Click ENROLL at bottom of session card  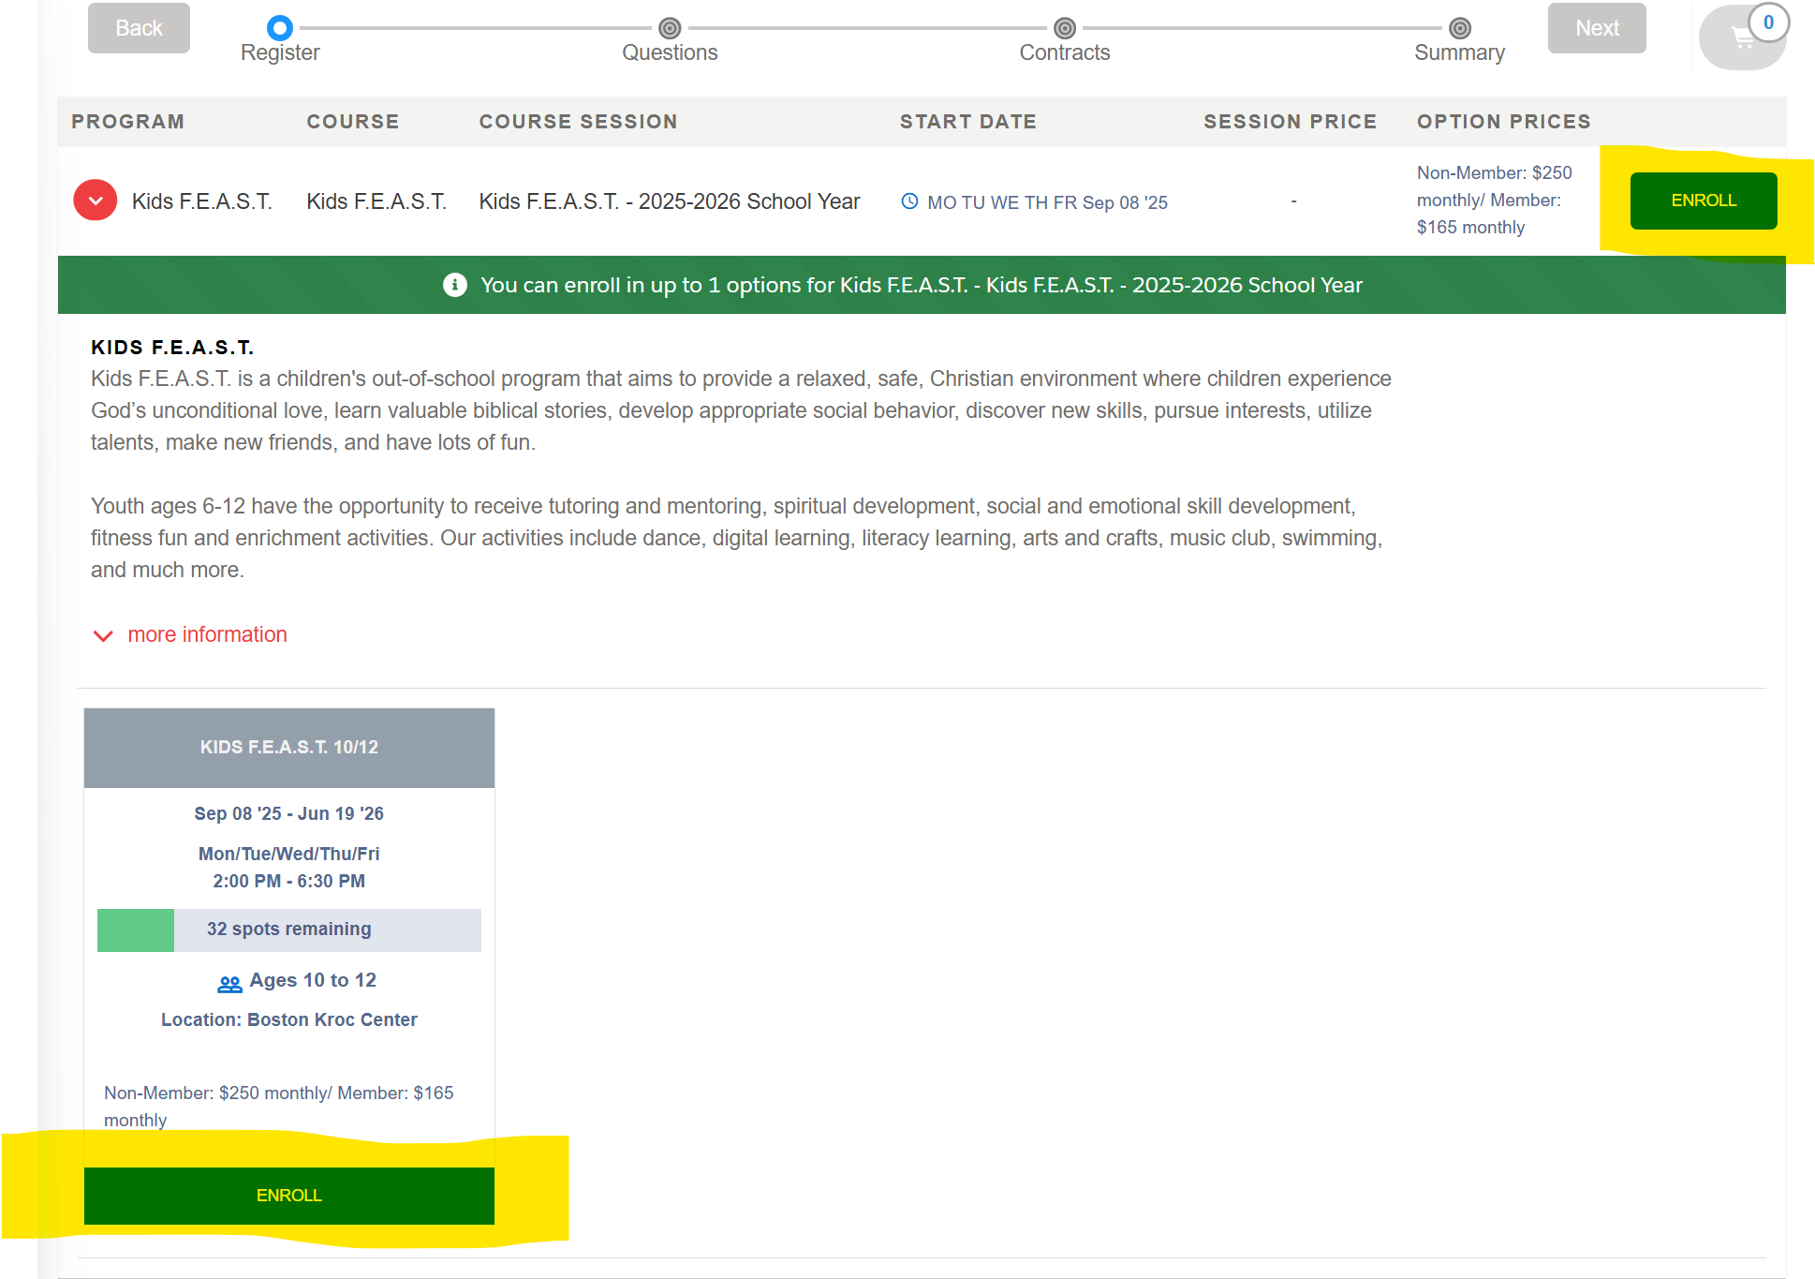tap(288, 1196)
